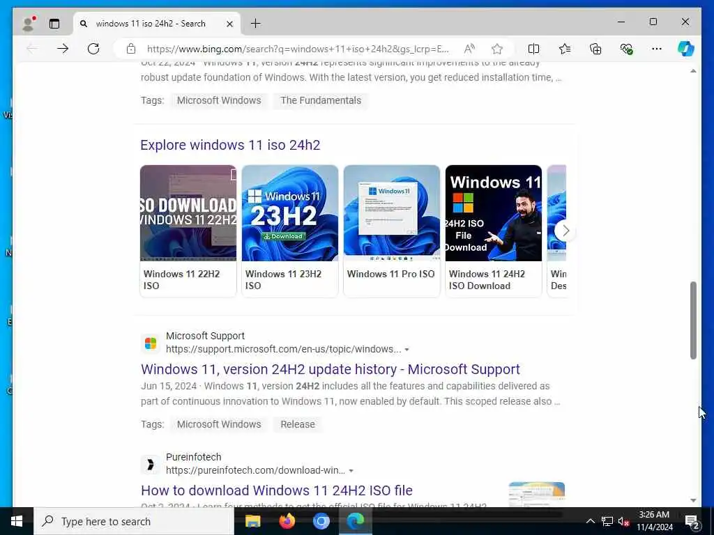Expand dropdown next to pureinfotech.com URL

[351, 471]
